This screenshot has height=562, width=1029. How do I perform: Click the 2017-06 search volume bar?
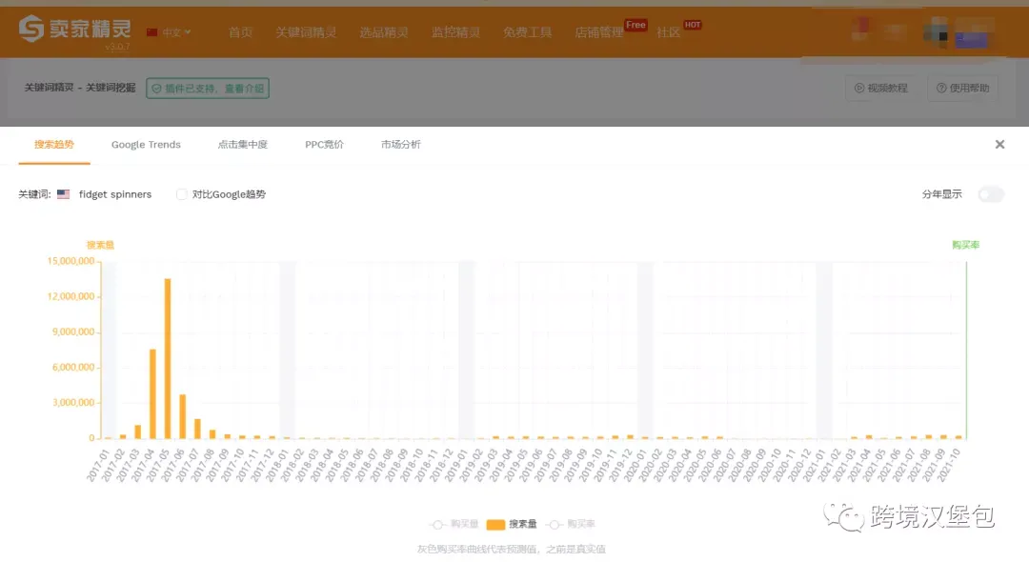[182, 416]
